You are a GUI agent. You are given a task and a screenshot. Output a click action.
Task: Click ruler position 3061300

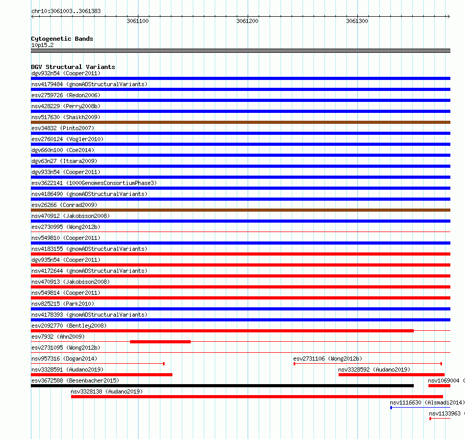tap(357, 21)
